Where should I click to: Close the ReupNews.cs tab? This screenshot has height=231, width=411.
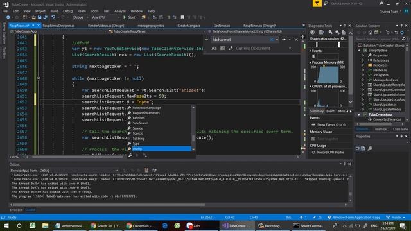tap(39, 26)
